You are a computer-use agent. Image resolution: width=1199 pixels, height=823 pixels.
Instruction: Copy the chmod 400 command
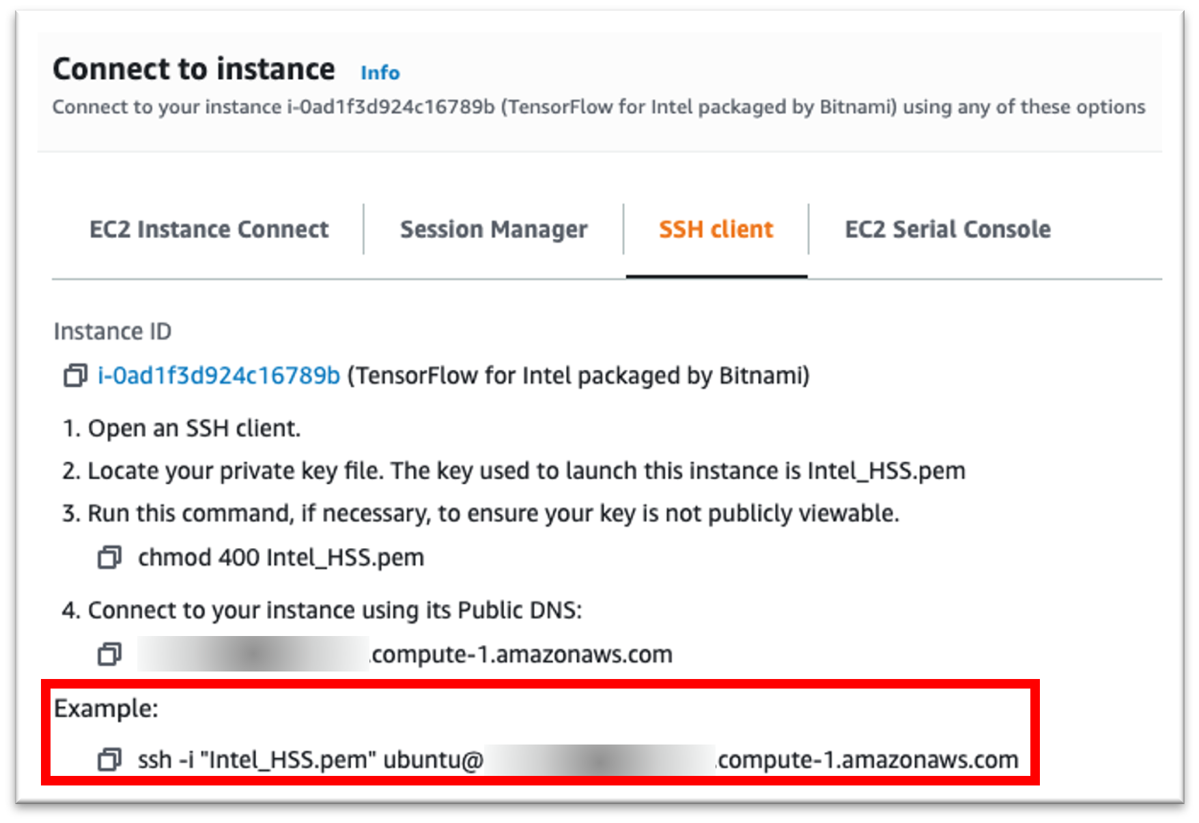(109, 558)
